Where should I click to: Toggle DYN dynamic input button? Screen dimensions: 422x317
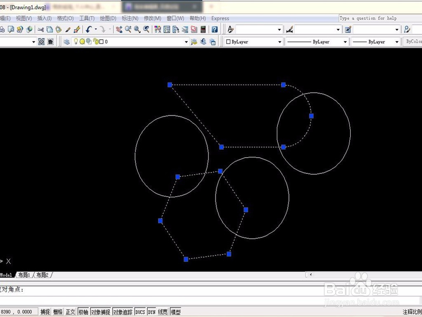point(152,312)
